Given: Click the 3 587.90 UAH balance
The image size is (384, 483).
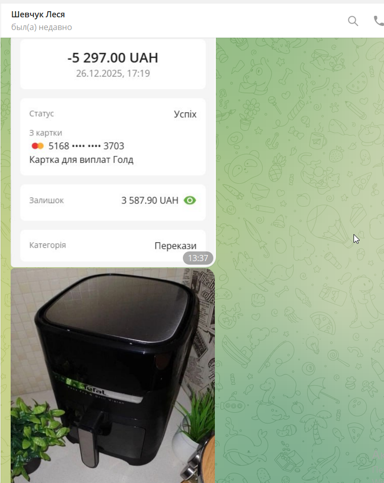Looking at the screenshot, I should (150, 201).
